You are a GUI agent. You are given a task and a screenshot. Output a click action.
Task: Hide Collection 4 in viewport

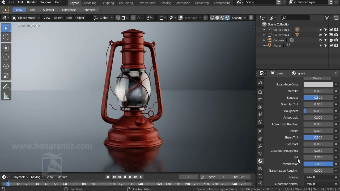point(320,35)
